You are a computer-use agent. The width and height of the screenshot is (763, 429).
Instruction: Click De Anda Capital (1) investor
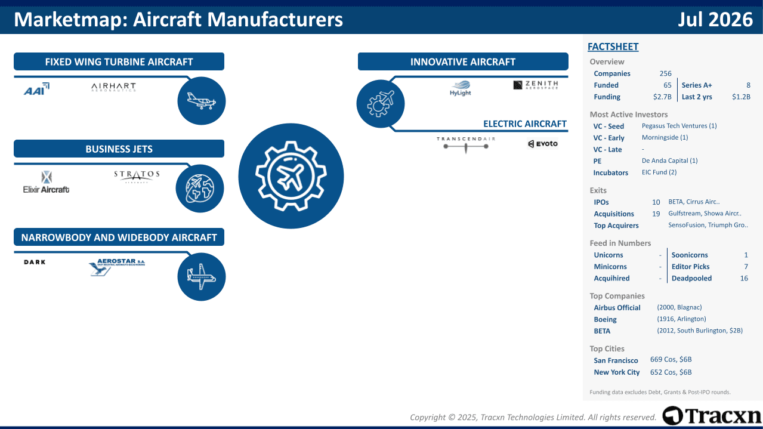[x=670, y=161]
